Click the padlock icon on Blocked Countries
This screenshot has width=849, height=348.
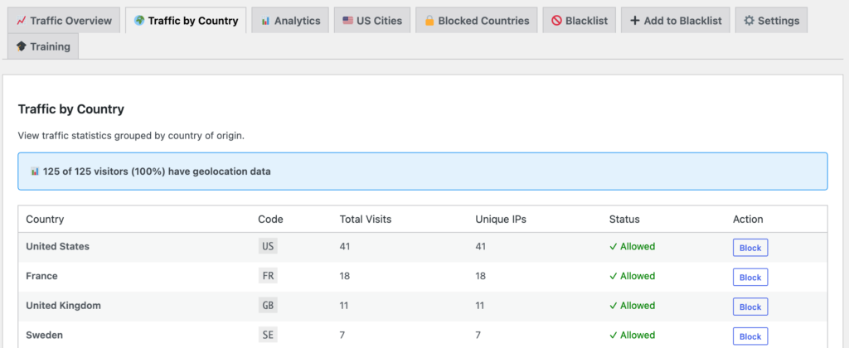click(429, 21)
